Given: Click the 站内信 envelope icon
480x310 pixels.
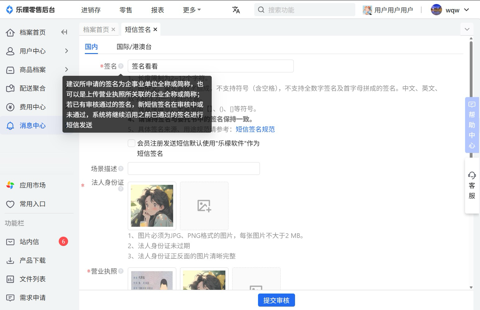Looking at the screenshot, I should [10, 242].
